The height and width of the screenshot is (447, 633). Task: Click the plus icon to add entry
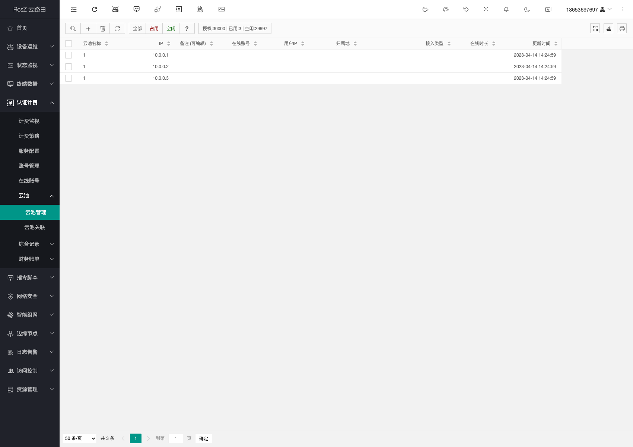(88, 29)
